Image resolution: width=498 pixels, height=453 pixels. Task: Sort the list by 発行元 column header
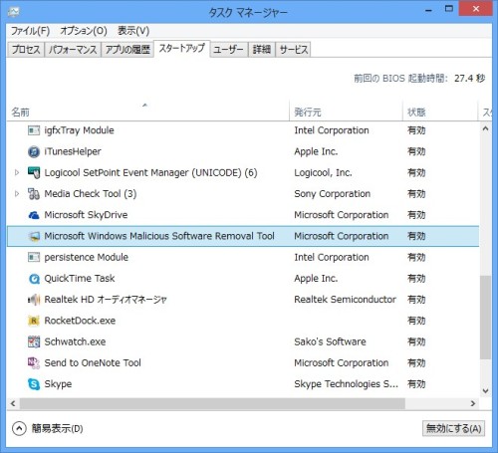346,113
